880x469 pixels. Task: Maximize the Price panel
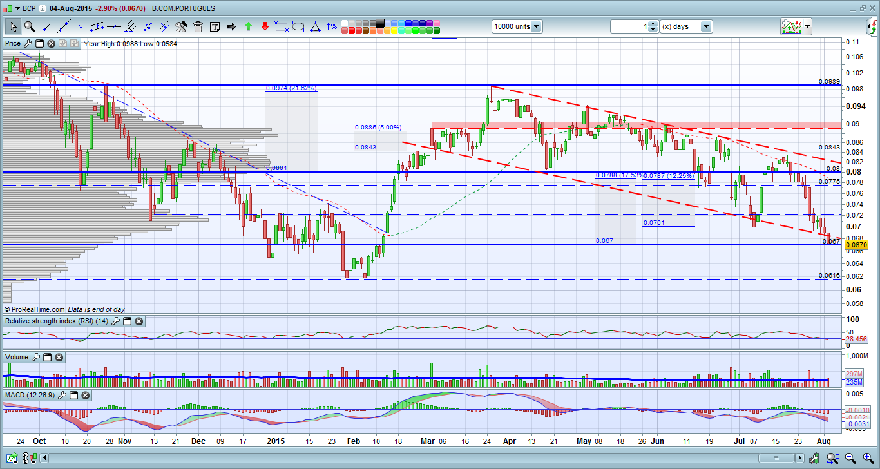point(39,44)
